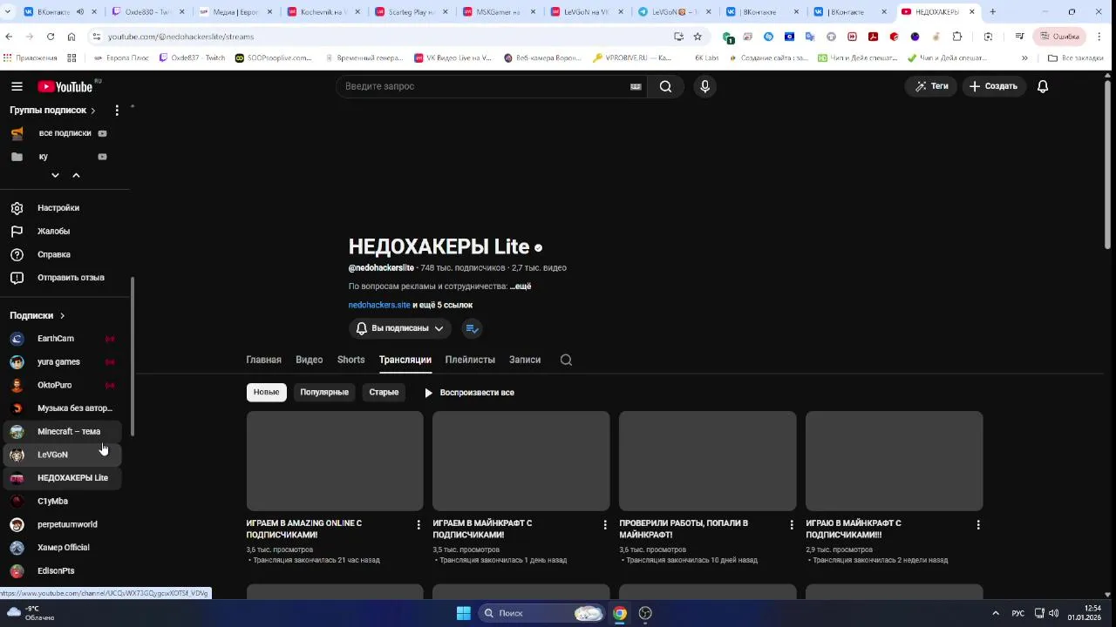Screen dimensions: 1116x627
Task: Click the Теги button
Action: (931, 86)
